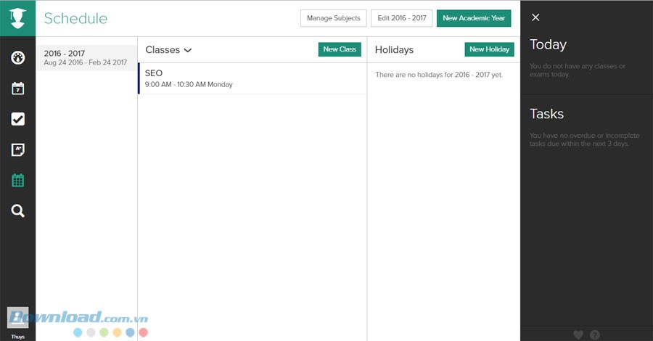This screenshot has height=341, width=653.
Task: Click the Manage Subjects button
Action: click(x=333, y=18)
